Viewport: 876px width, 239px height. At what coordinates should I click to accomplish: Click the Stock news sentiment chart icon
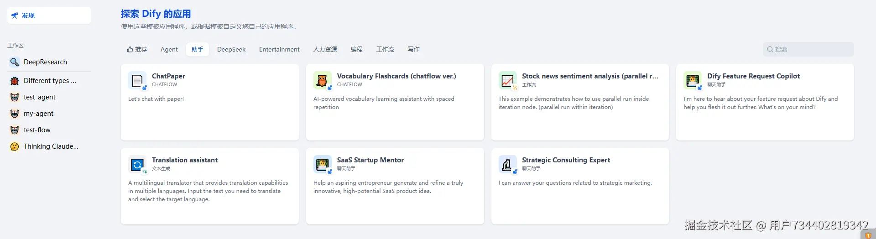pyautogui.click(x=507, y=81)
